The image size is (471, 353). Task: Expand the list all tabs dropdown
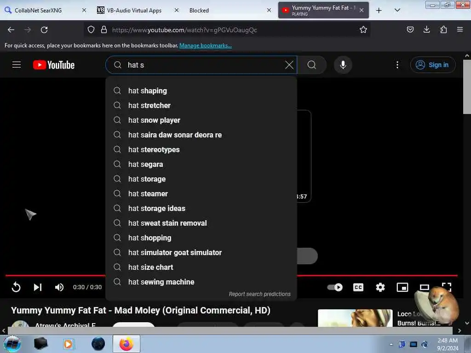pos(397,10)
